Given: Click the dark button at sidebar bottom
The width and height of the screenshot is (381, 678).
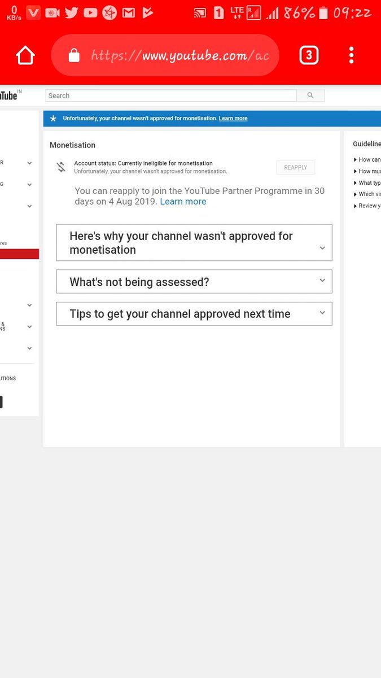Looking at the screenshot, I should pos(1,402).
